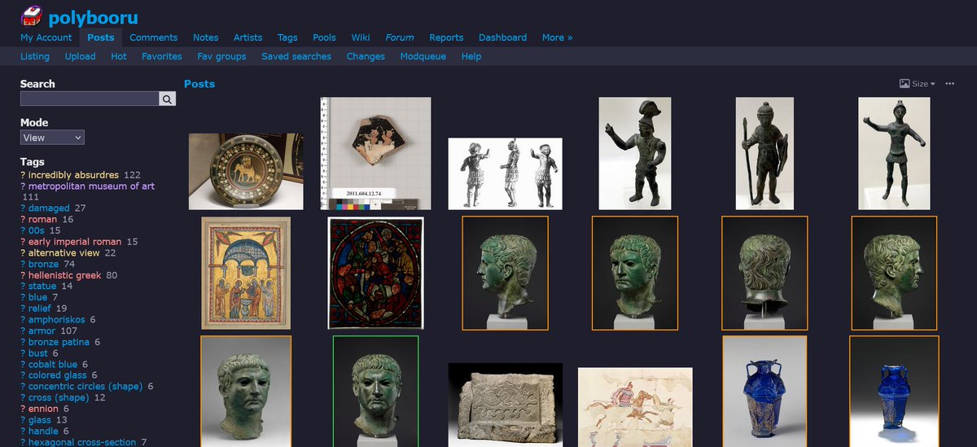Click the metropolitan museum of art tag
Viewport: 977px width, 447px height.
(x=91, y=186)
